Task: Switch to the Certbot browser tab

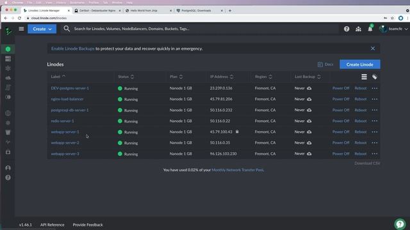Action: click(97, 11)
